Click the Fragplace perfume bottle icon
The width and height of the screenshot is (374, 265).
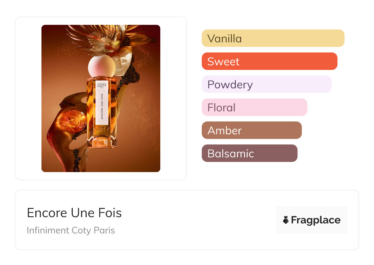286,220
